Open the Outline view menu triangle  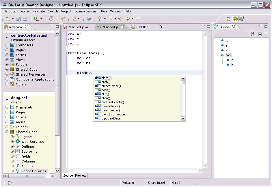coord(266,33)
